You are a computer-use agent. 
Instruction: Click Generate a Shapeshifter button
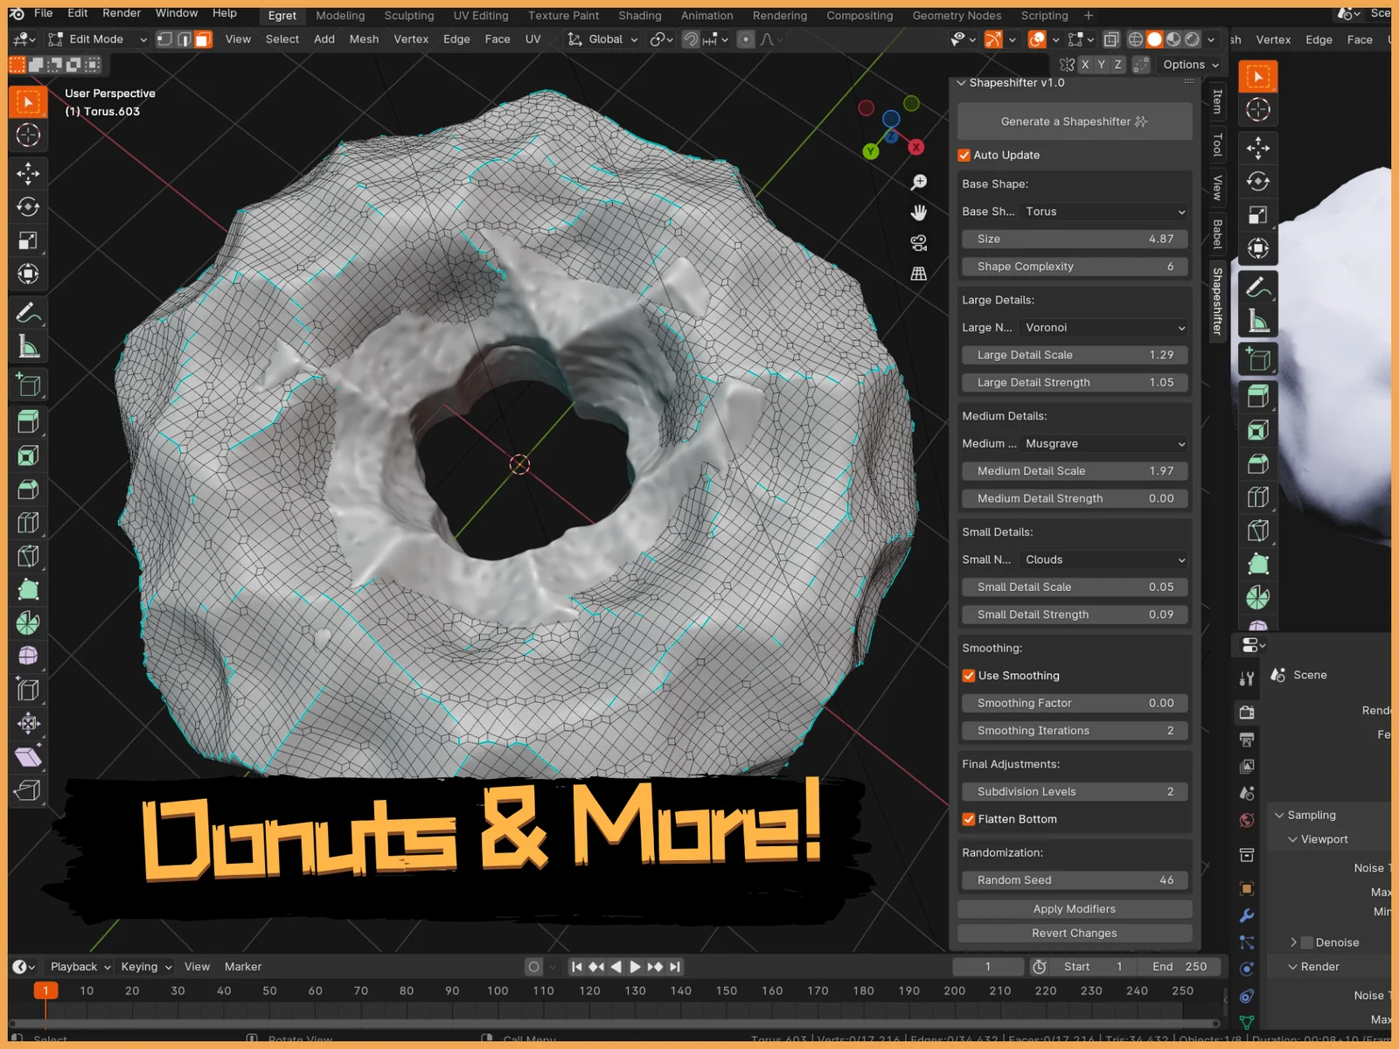[1074, 122]
